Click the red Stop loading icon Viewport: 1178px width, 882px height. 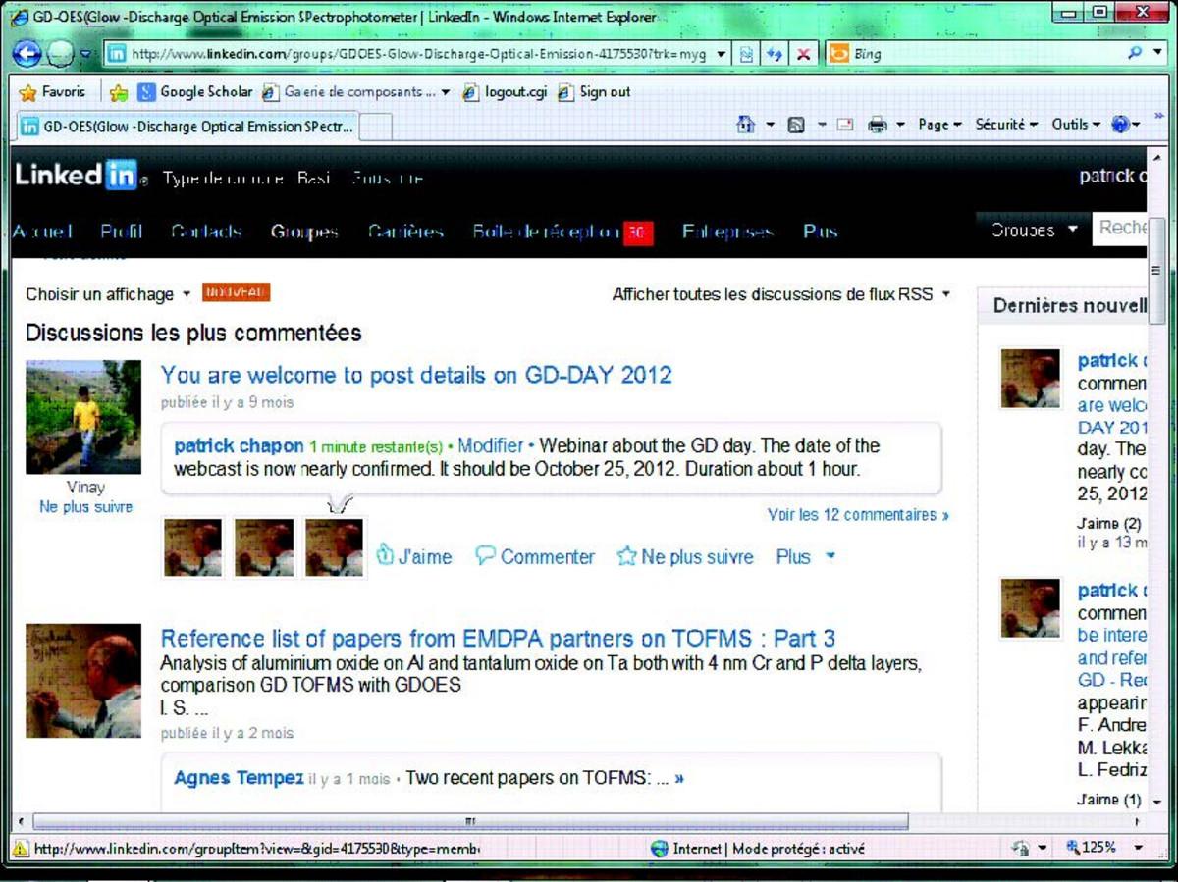point(803,54)
